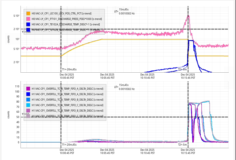Click the T1=-20m,45s cursor label in top plot

pyautogui.click(x=69, y=69)
